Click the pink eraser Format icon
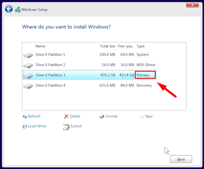This screenshot has height=169, width=204. (x=102, y=117)
